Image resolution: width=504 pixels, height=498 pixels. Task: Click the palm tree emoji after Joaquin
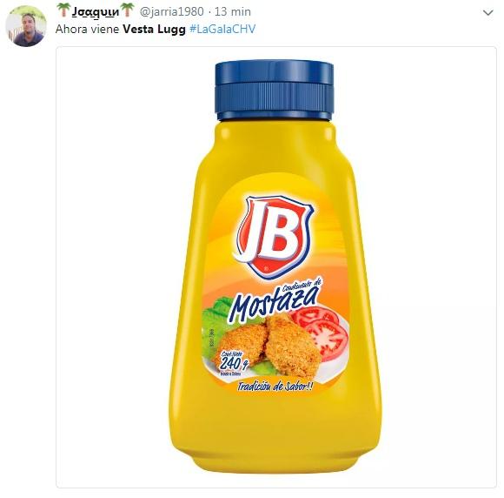point(127,10)
